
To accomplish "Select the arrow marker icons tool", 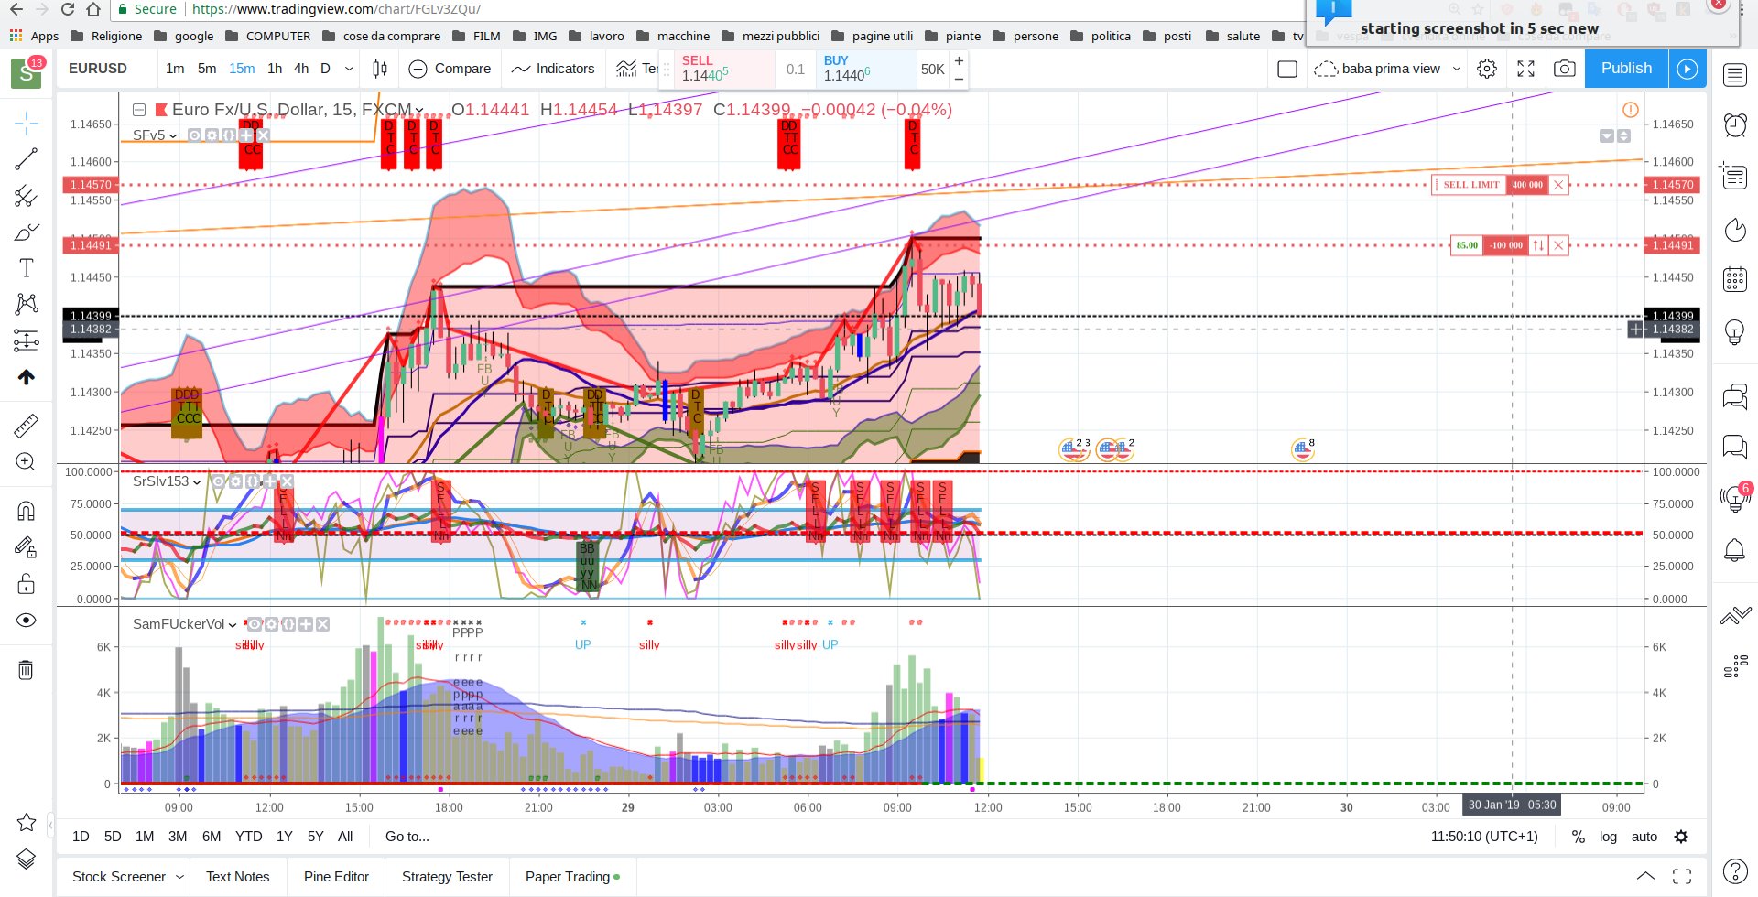I will 27,376.
